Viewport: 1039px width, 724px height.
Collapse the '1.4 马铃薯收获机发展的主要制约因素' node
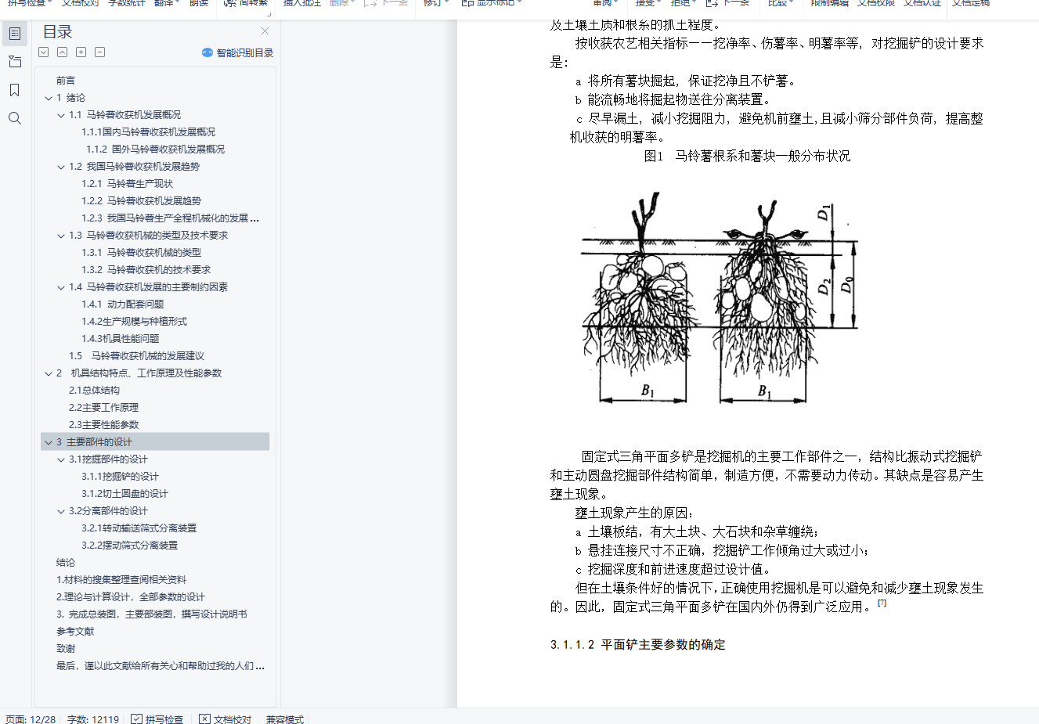pos(61,287)
